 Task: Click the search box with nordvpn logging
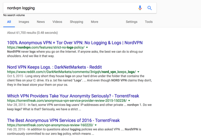pos(80,8)
